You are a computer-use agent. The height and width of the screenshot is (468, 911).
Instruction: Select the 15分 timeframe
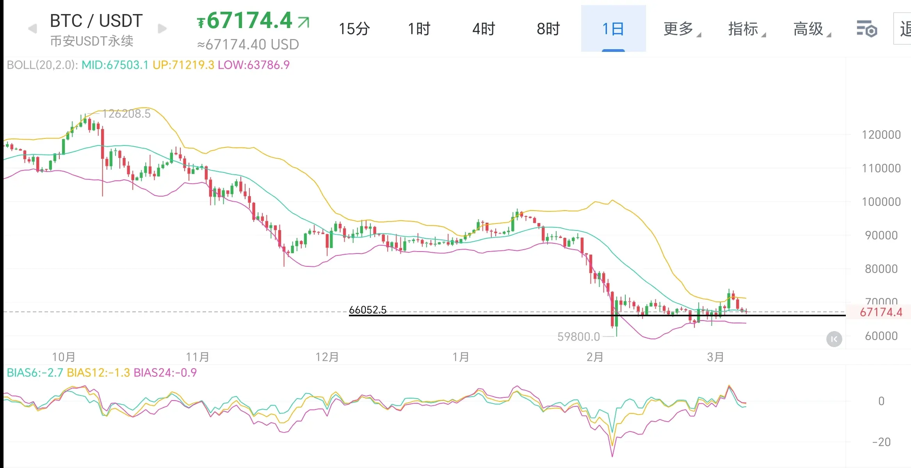[354, 29]
